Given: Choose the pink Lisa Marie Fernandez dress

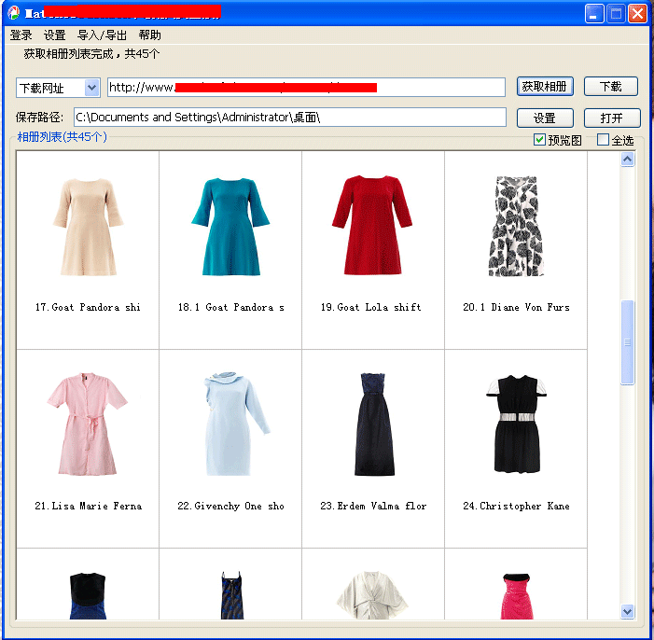Looking at the screenshot, I should 88,425.
